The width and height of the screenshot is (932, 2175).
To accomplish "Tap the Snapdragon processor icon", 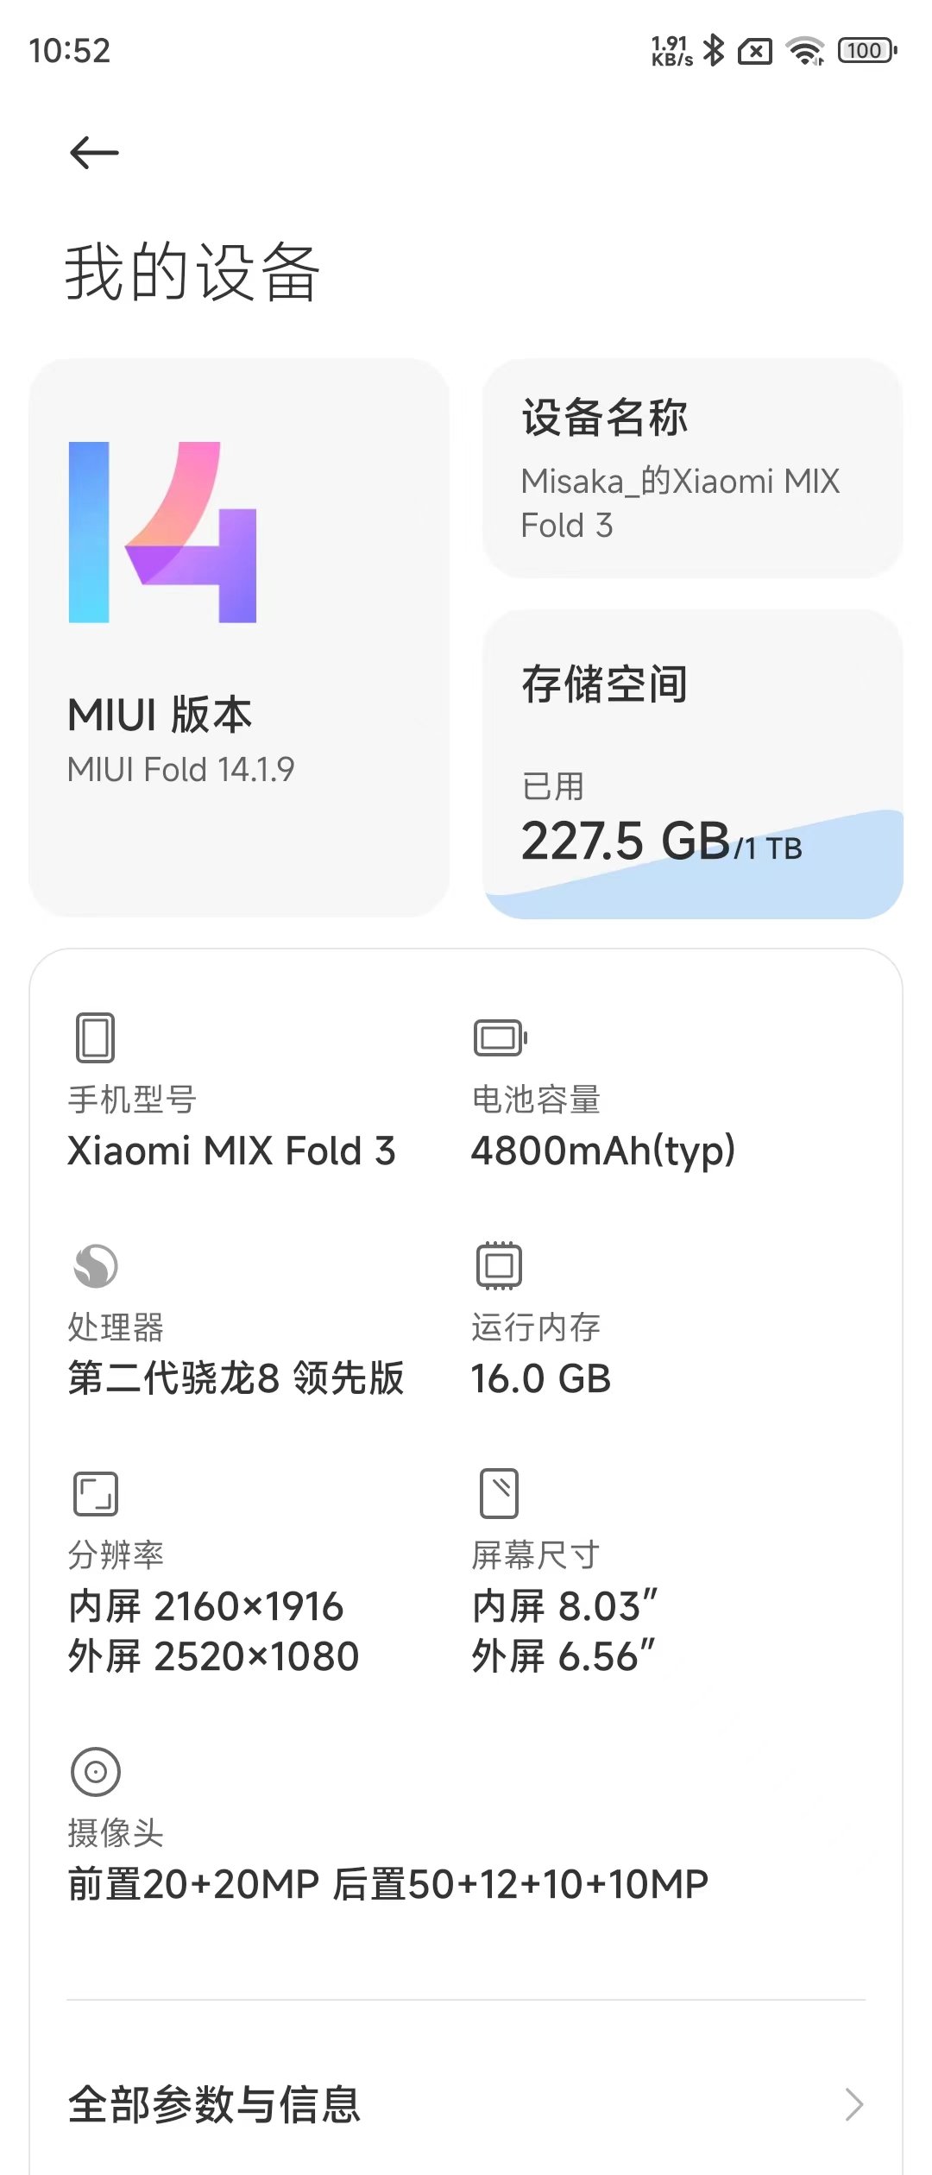I will (x=96, y=1266).
